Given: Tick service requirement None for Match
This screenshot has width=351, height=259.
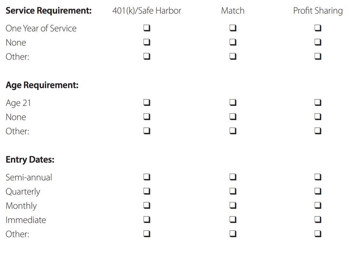Looking at the screenshot, I should [233, 42].
